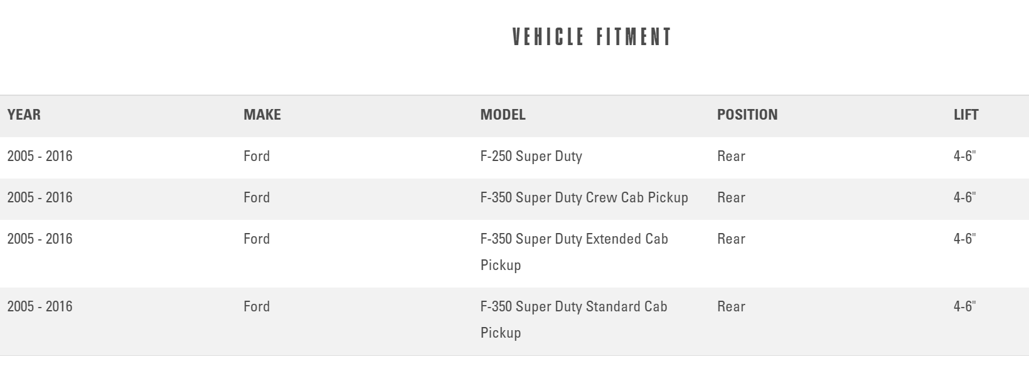Click the 4-6" lift in F-250 row
The image size is (1029, 374).
[964, 156]
